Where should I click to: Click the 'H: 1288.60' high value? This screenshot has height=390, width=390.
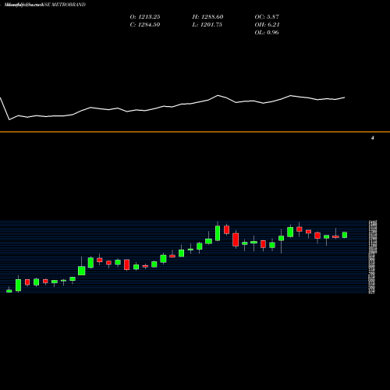pyautogui.click(x=207, y=17)
